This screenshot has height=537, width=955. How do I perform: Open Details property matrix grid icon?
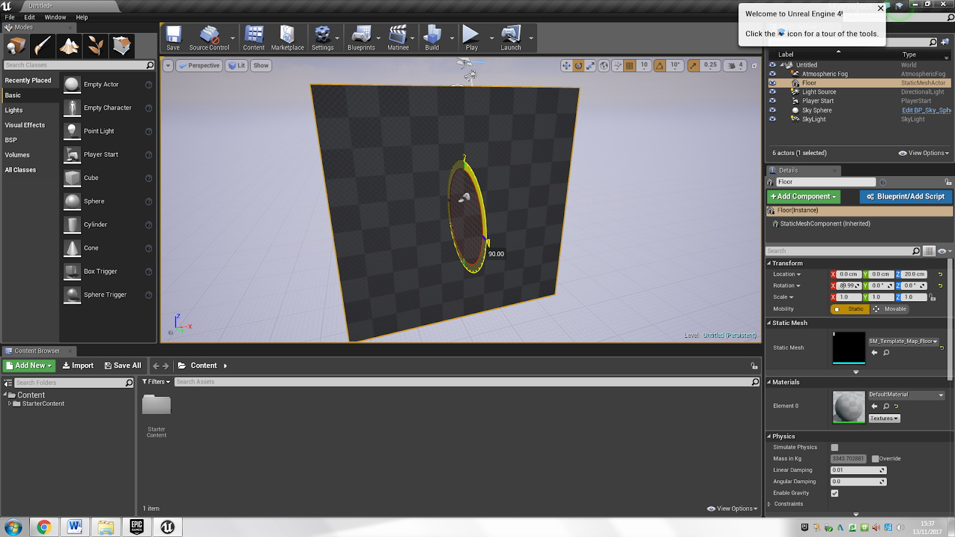tap(929, 251)
